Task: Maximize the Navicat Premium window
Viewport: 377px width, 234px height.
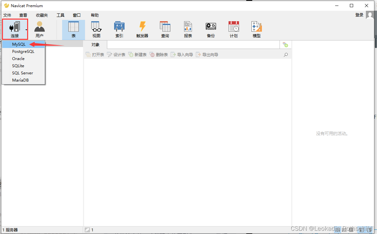Action: tap(351, 6)
